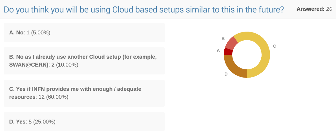Select answer row 'A. No'
The height and width of the screenshot is (132, 336).
tap(84, 33)
